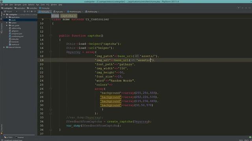
Task: Click the index.php file icon in the tree
Action: 10,39
